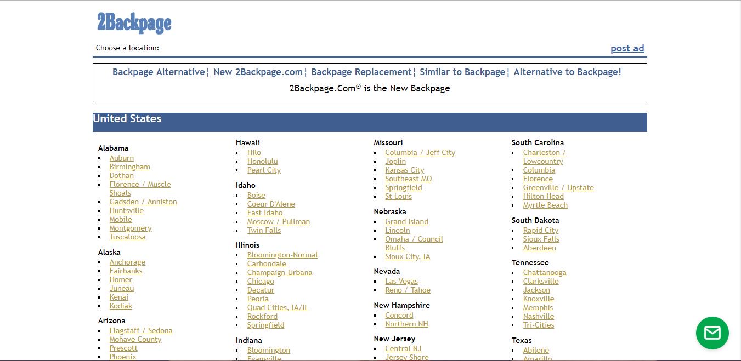Open Mobile under Alabama
Screen dimensions: 741x361
121,219
